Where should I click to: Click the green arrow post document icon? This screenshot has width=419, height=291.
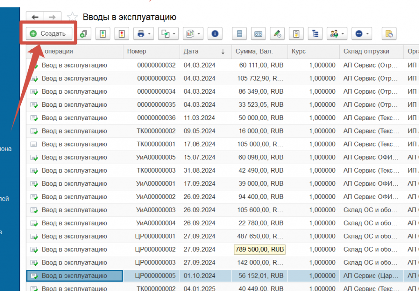point(103,34)
